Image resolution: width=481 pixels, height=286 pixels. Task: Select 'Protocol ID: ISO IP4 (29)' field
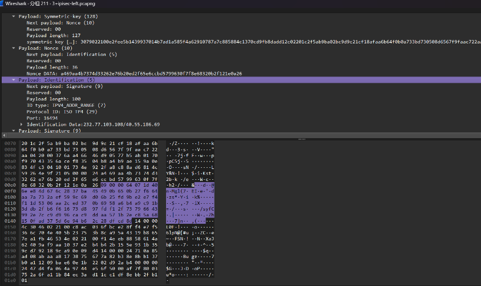[x=62, y=112]
